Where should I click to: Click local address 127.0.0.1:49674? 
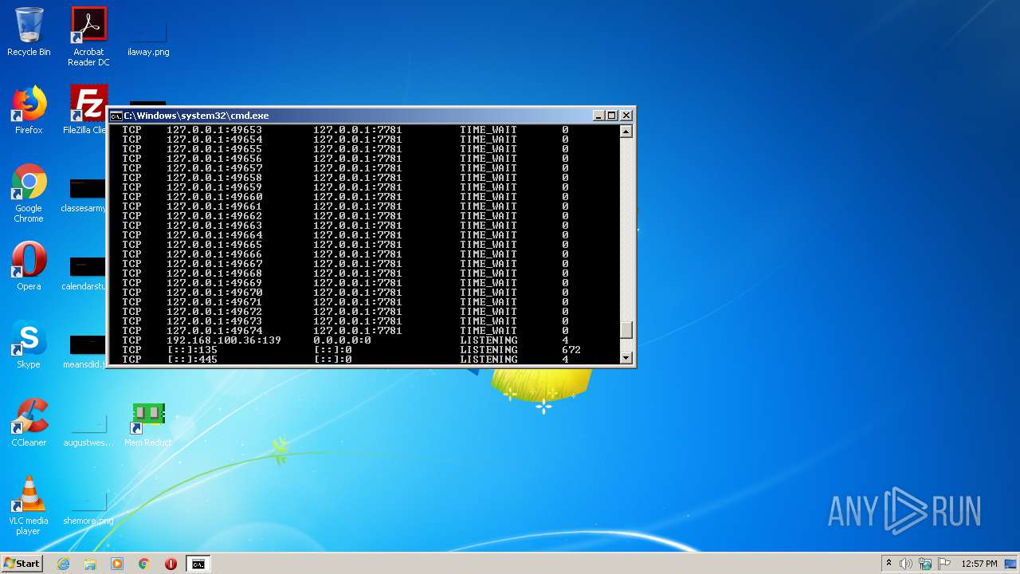pos(214,331)
